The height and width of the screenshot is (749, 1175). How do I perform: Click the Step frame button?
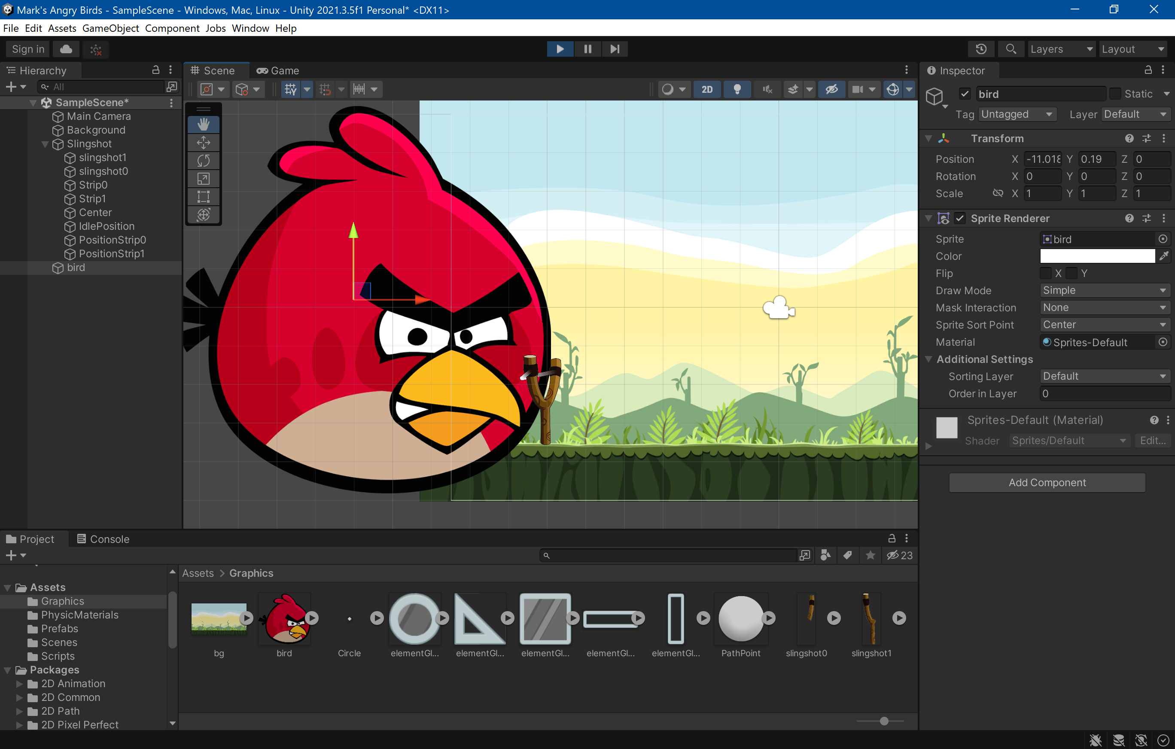click(614, 49)
